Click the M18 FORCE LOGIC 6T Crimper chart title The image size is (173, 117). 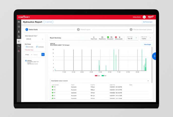point(60,45)
